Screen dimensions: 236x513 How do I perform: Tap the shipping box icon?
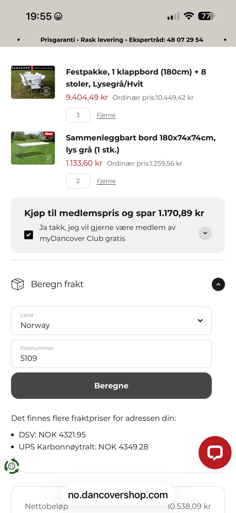[x=18, y=284]
